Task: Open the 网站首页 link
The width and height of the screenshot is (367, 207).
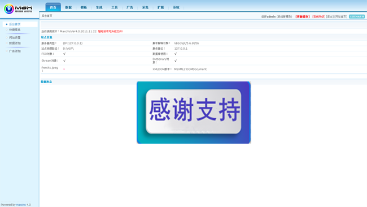Action: coord(341,16)
